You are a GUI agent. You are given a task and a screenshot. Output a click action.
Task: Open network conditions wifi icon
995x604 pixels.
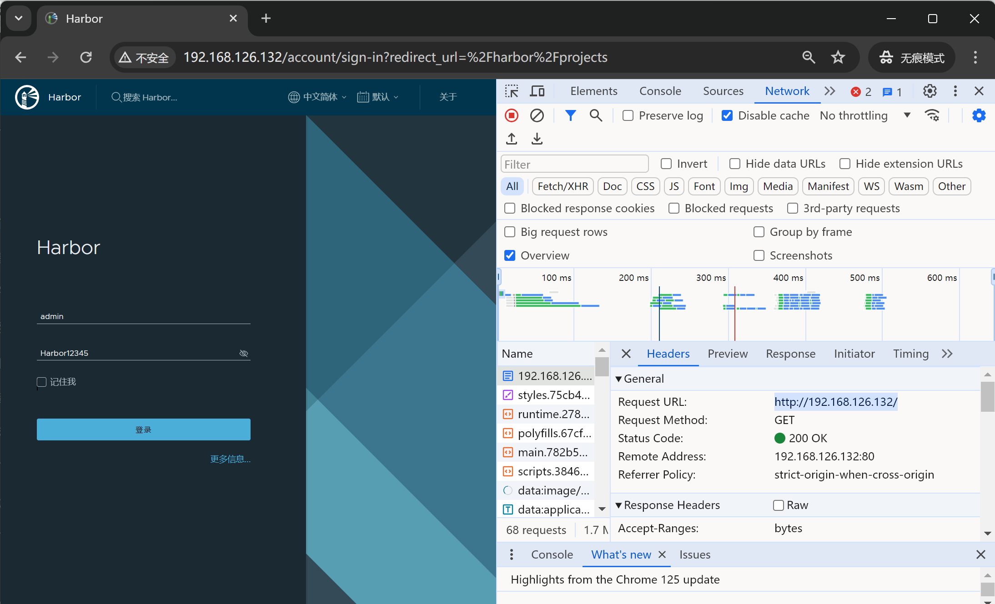click(x=932, y=115)
